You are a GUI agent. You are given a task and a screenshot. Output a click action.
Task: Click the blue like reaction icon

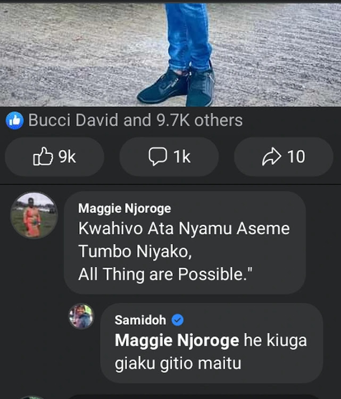[x=15, y=120]
